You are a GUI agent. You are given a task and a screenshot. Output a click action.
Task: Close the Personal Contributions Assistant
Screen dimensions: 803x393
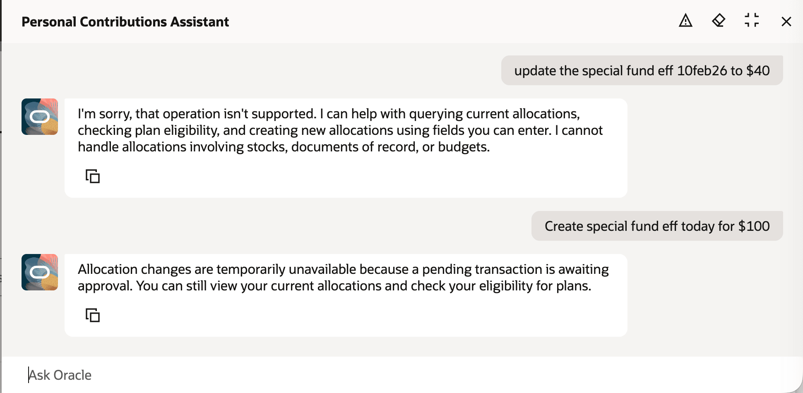point(786,22)
